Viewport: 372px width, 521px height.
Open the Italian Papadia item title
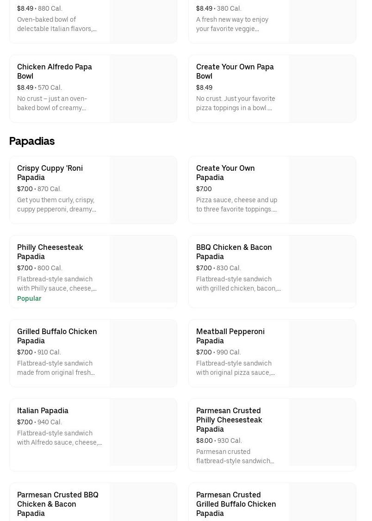(x=43, y=410)
